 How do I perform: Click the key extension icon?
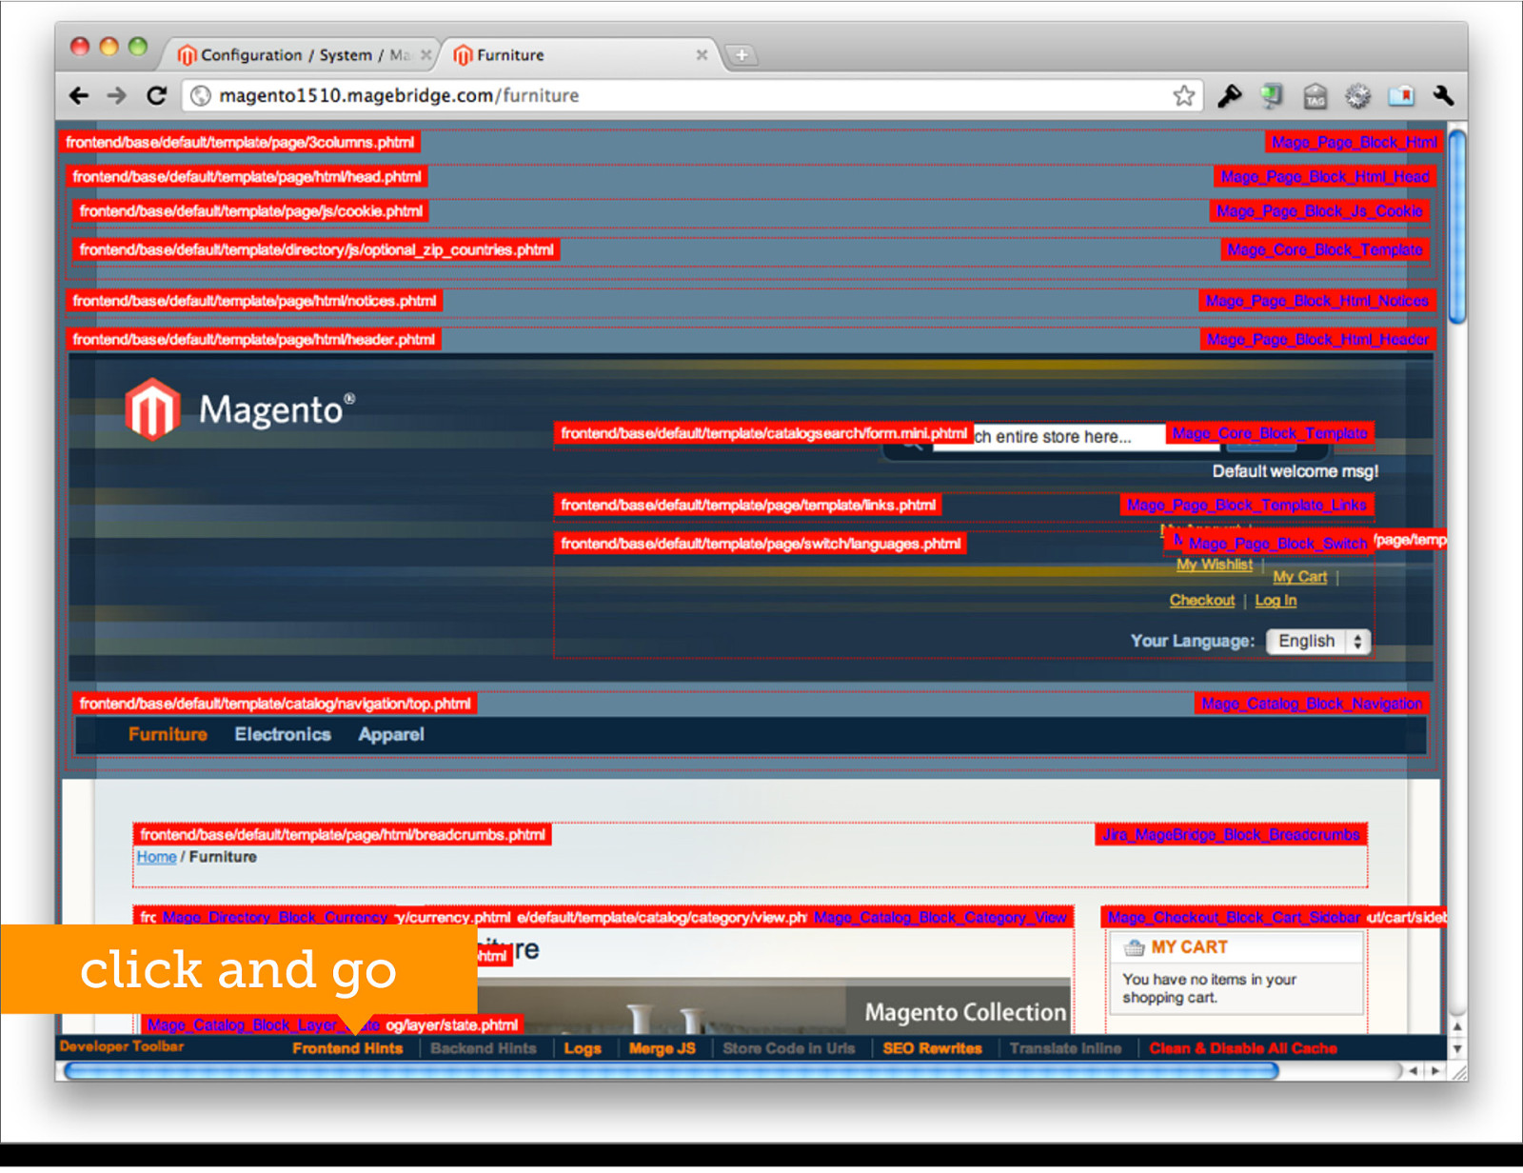tap(1229, 95)
